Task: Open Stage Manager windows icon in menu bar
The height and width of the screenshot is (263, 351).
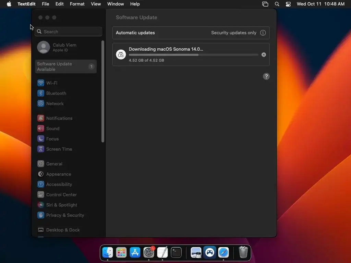Action: pyautogui.click(x=265, y=4)
